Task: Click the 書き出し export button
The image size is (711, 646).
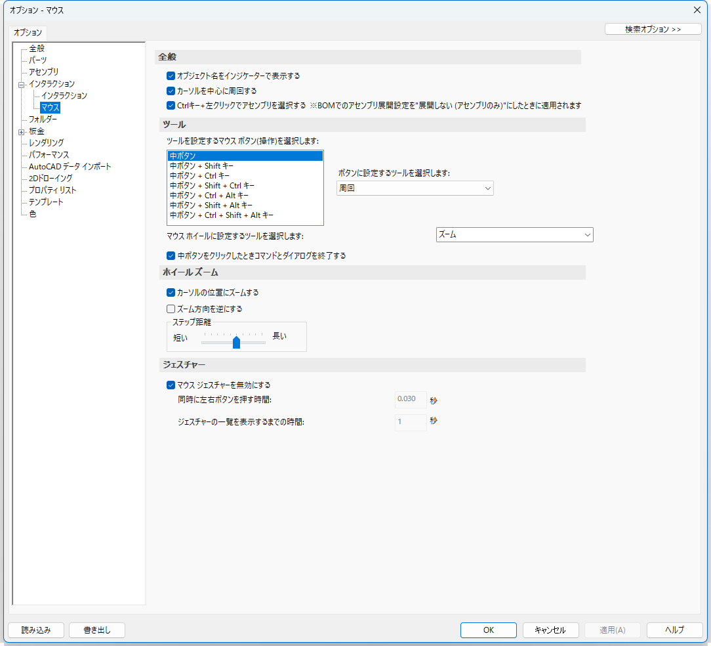Action: (97, 630)
